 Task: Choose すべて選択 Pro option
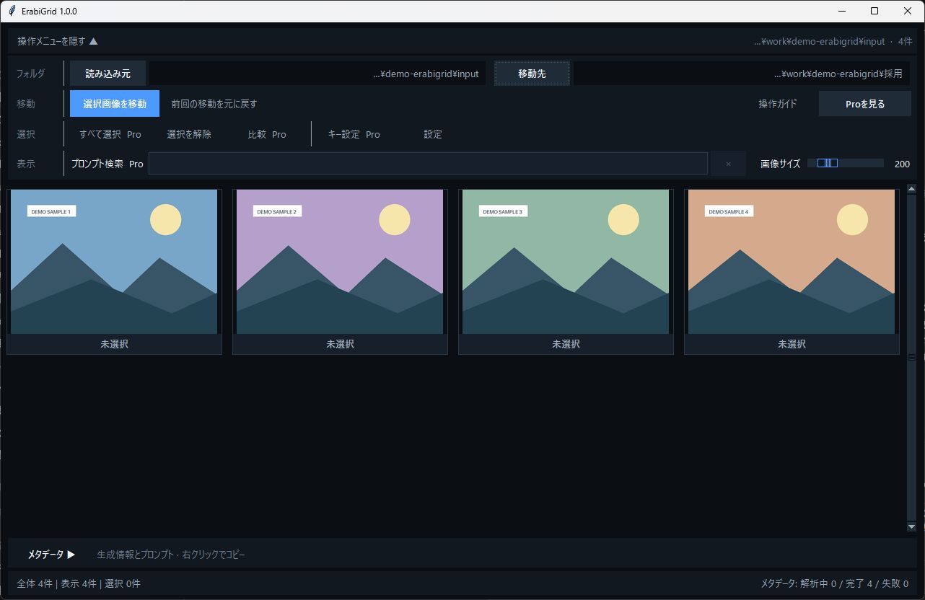(x=110, y=134)
